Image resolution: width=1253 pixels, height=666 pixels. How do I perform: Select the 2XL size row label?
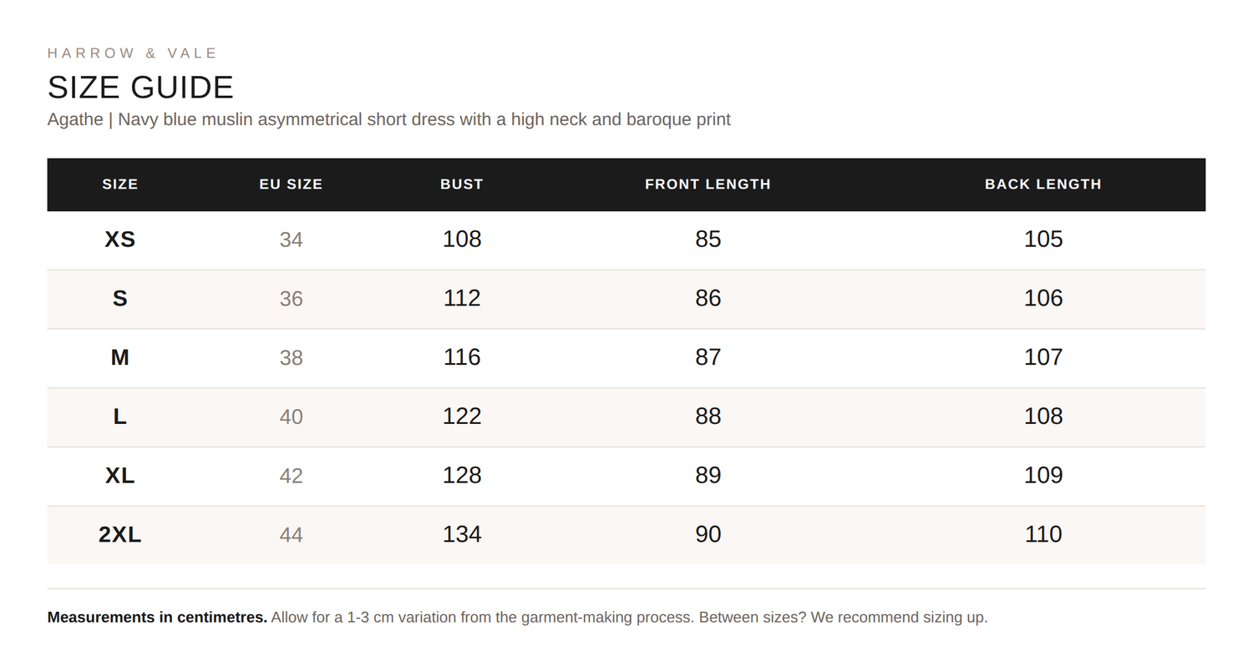click(x=120, y=534)
